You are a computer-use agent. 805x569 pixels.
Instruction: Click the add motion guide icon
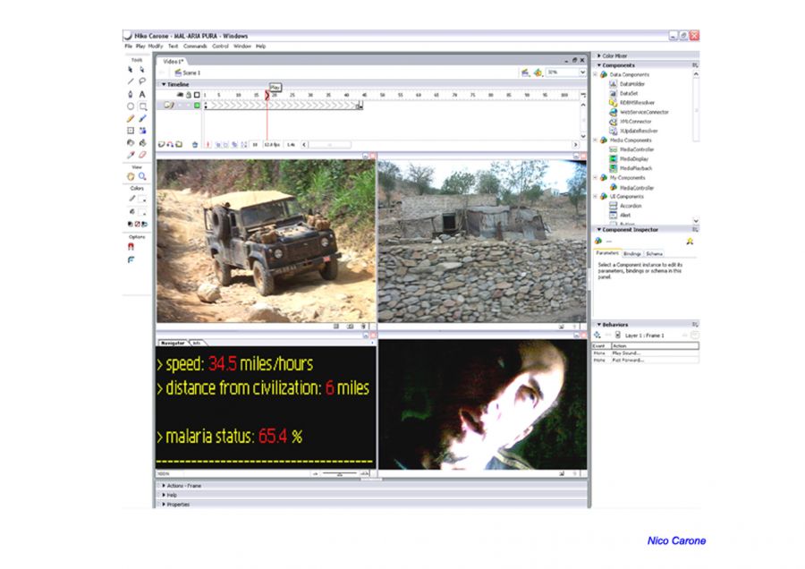pyautogui.click(x=170, y=145)
